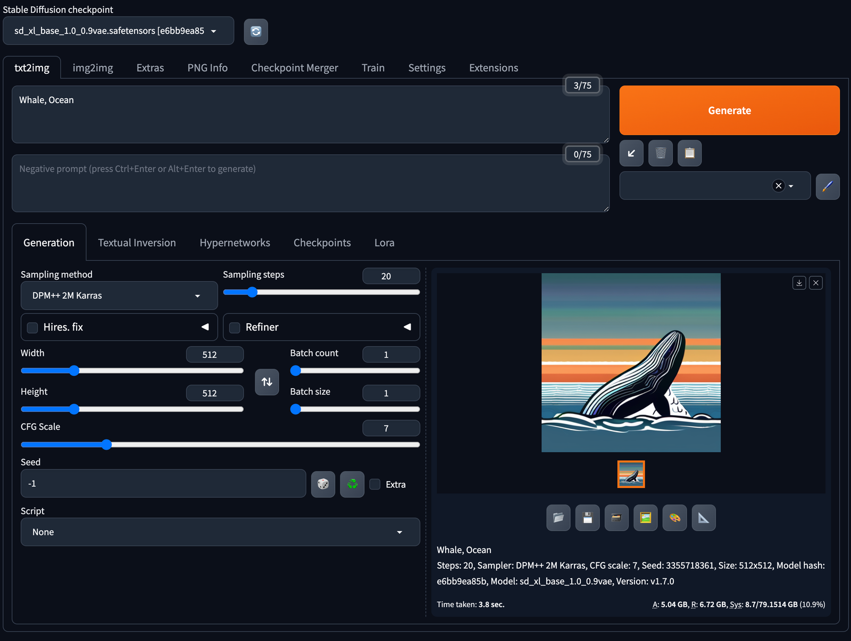Reuse last seed with the recycle icon
Screen dimensions: 851x641
(x=352, y=484)
